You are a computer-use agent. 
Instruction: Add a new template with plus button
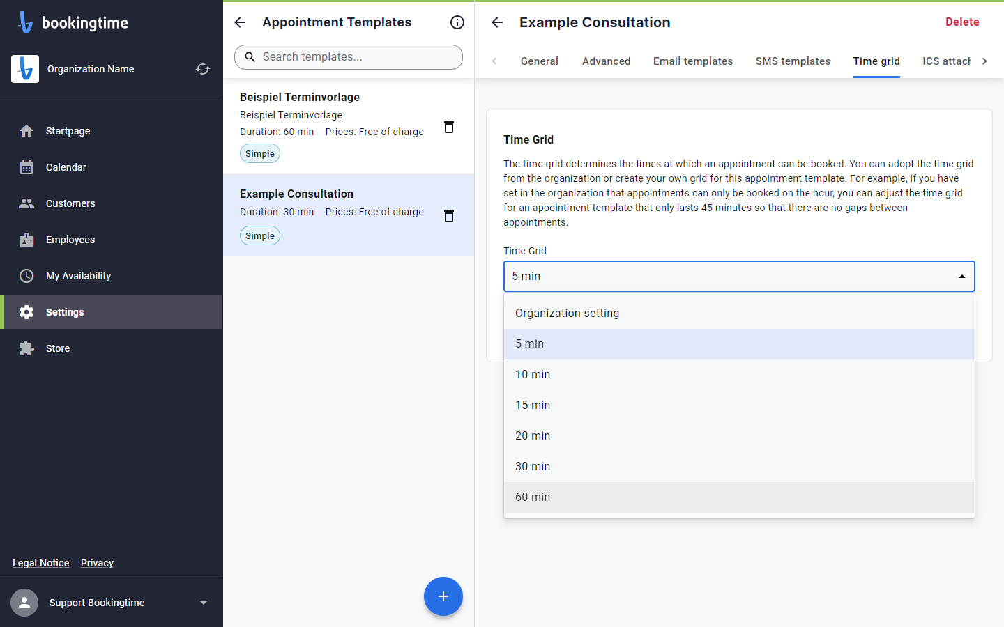pyautogui.click(x=443, y=596)
